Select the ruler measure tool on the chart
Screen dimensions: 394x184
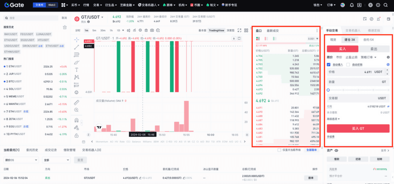77,102
